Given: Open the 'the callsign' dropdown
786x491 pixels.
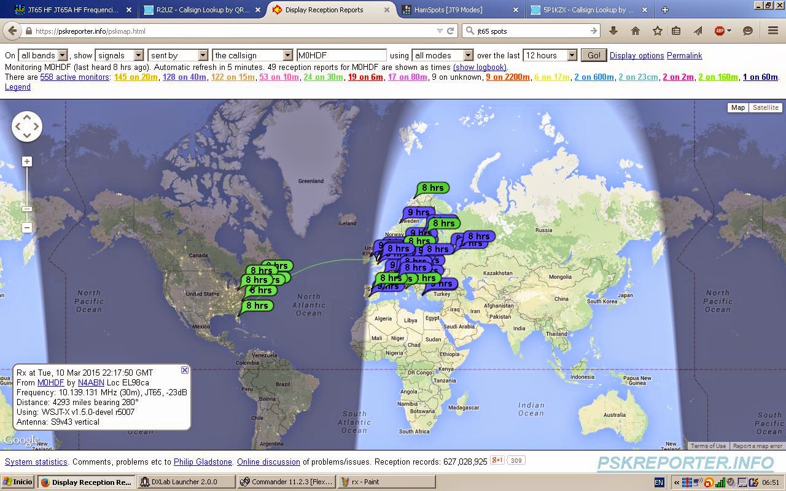Looking at the screenshot, I should tap(252, 55).
